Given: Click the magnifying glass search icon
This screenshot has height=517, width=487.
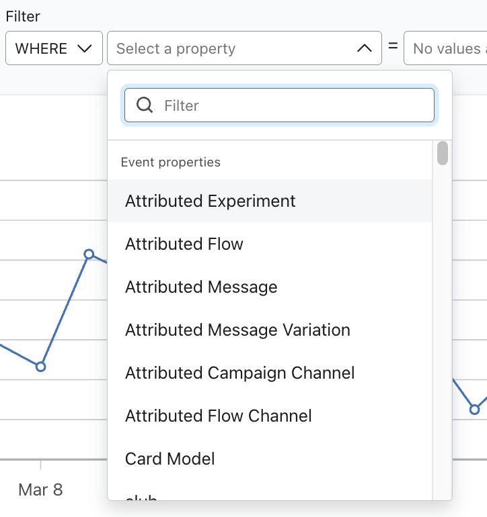Looking at the screenshot, I should 144,105.
